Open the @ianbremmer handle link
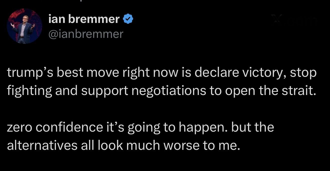Viewport: 330px width, 171px height. tap(86, 34)
